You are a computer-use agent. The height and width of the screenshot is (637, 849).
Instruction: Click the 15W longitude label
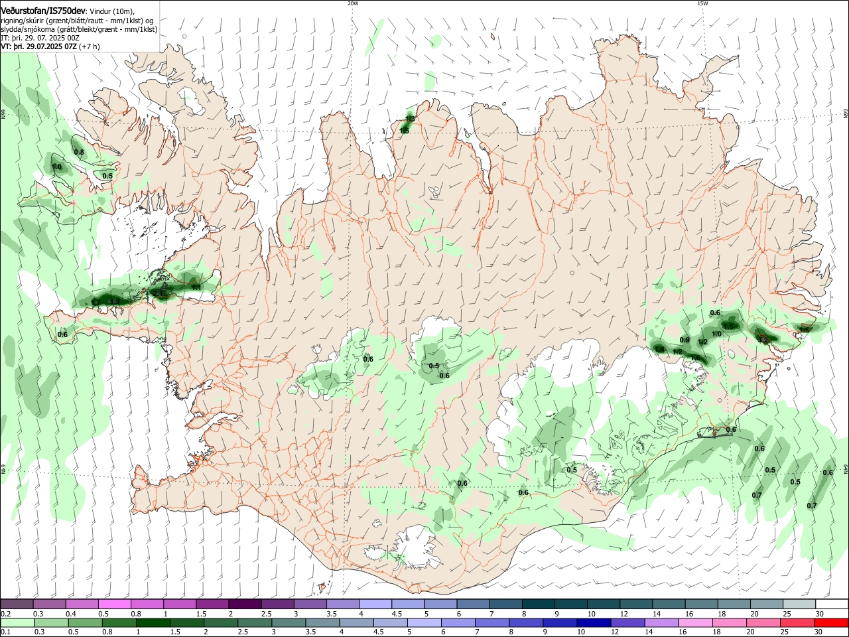tap(702, 3)
